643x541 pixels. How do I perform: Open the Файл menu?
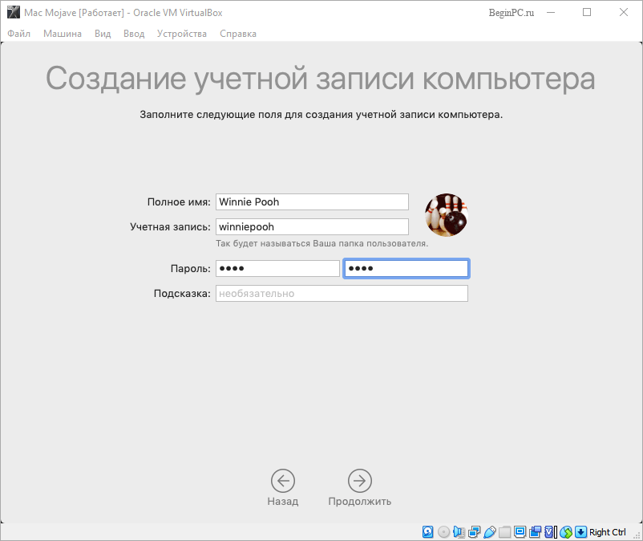click(x=19, y=34)
